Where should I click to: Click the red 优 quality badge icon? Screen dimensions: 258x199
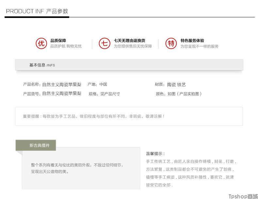(41, 43)
